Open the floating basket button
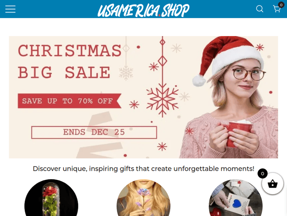This screenshot has height=216, width=287. pyautogui.click(x=272, y=183)
